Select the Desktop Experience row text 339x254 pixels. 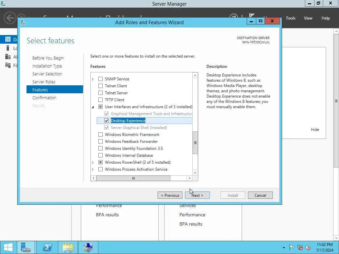tap(128, 120)
